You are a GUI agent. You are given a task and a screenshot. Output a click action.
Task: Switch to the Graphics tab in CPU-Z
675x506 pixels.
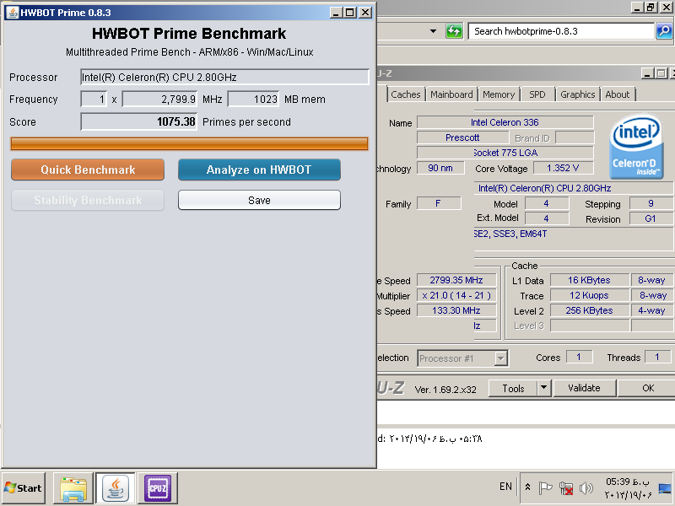click(x=578, y=94)
